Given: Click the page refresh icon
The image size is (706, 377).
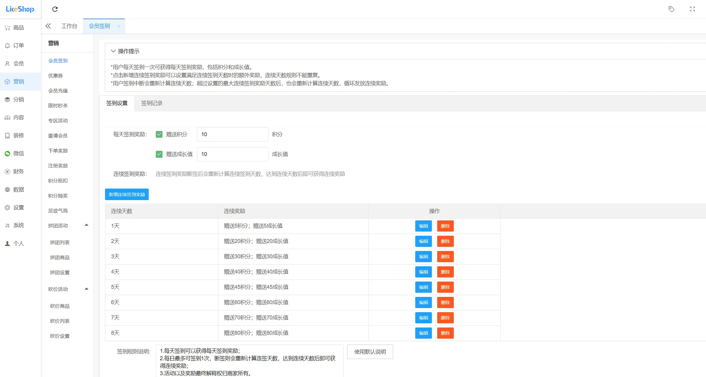Looking at the screenshot, I should 55,9.
